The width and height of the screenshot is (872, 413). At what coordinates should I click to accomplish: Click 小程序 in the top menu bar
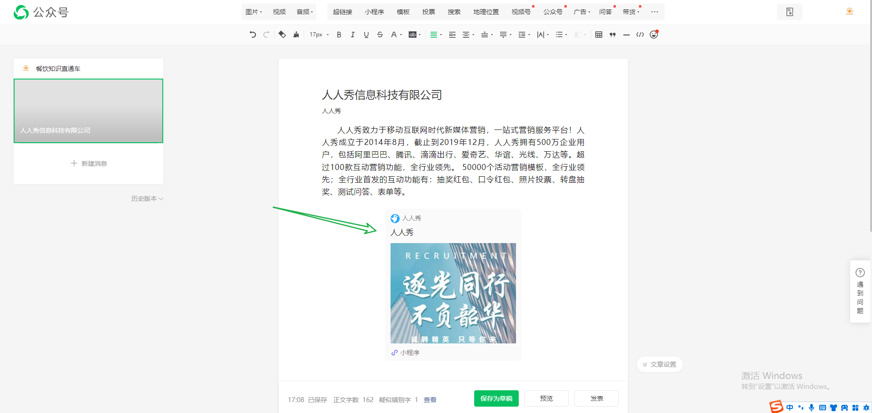[374, 12]
